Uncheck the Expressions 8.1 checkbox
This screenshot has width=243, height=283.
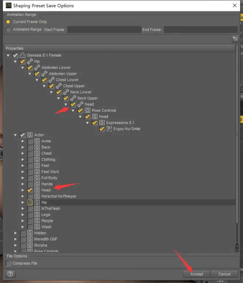95,123
